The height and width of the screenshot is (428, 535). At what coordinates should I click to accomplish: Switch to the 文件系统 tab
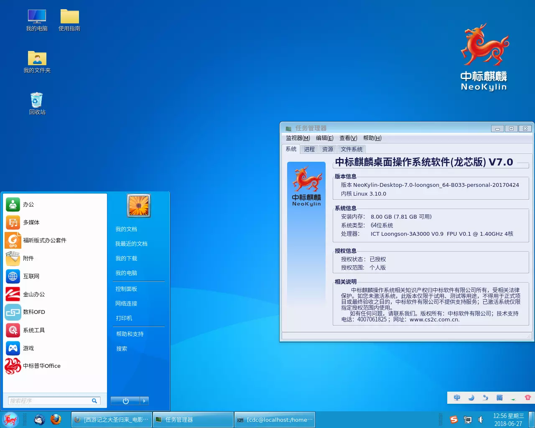click(x=352, y=149)
